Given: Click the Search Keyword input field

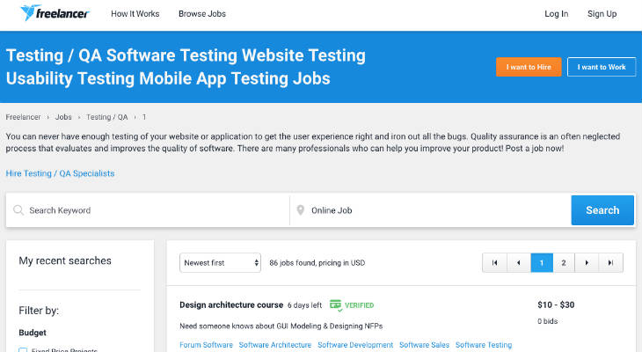Looking at the screenshot, I should (154, 210).
